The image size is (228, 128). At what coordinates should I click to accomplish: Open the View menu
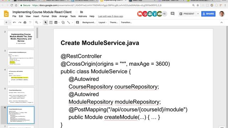click(28, 16)
